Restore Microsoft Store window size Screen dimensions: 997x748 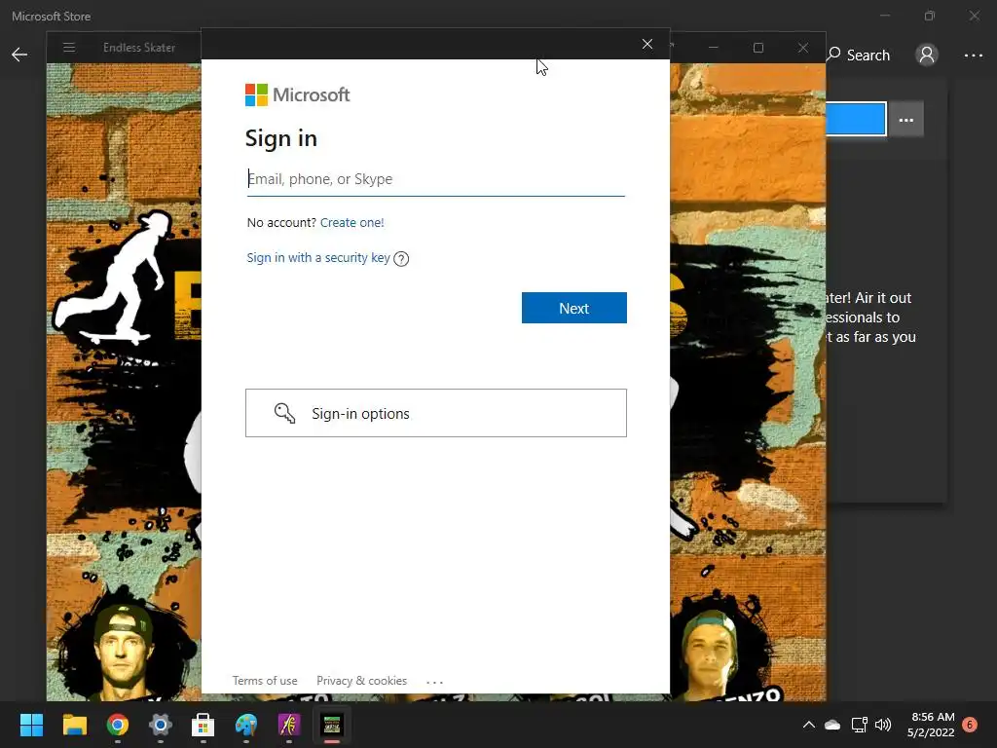tap(930, 16)
